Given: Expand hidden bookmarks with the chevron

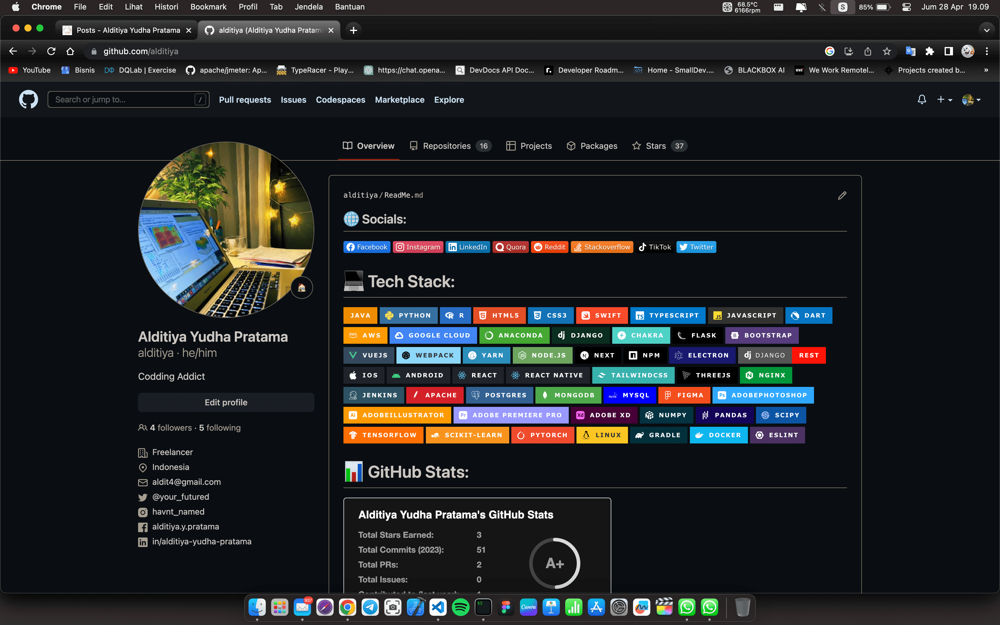Looking at the screenshot, I should (x=986, y=70).
